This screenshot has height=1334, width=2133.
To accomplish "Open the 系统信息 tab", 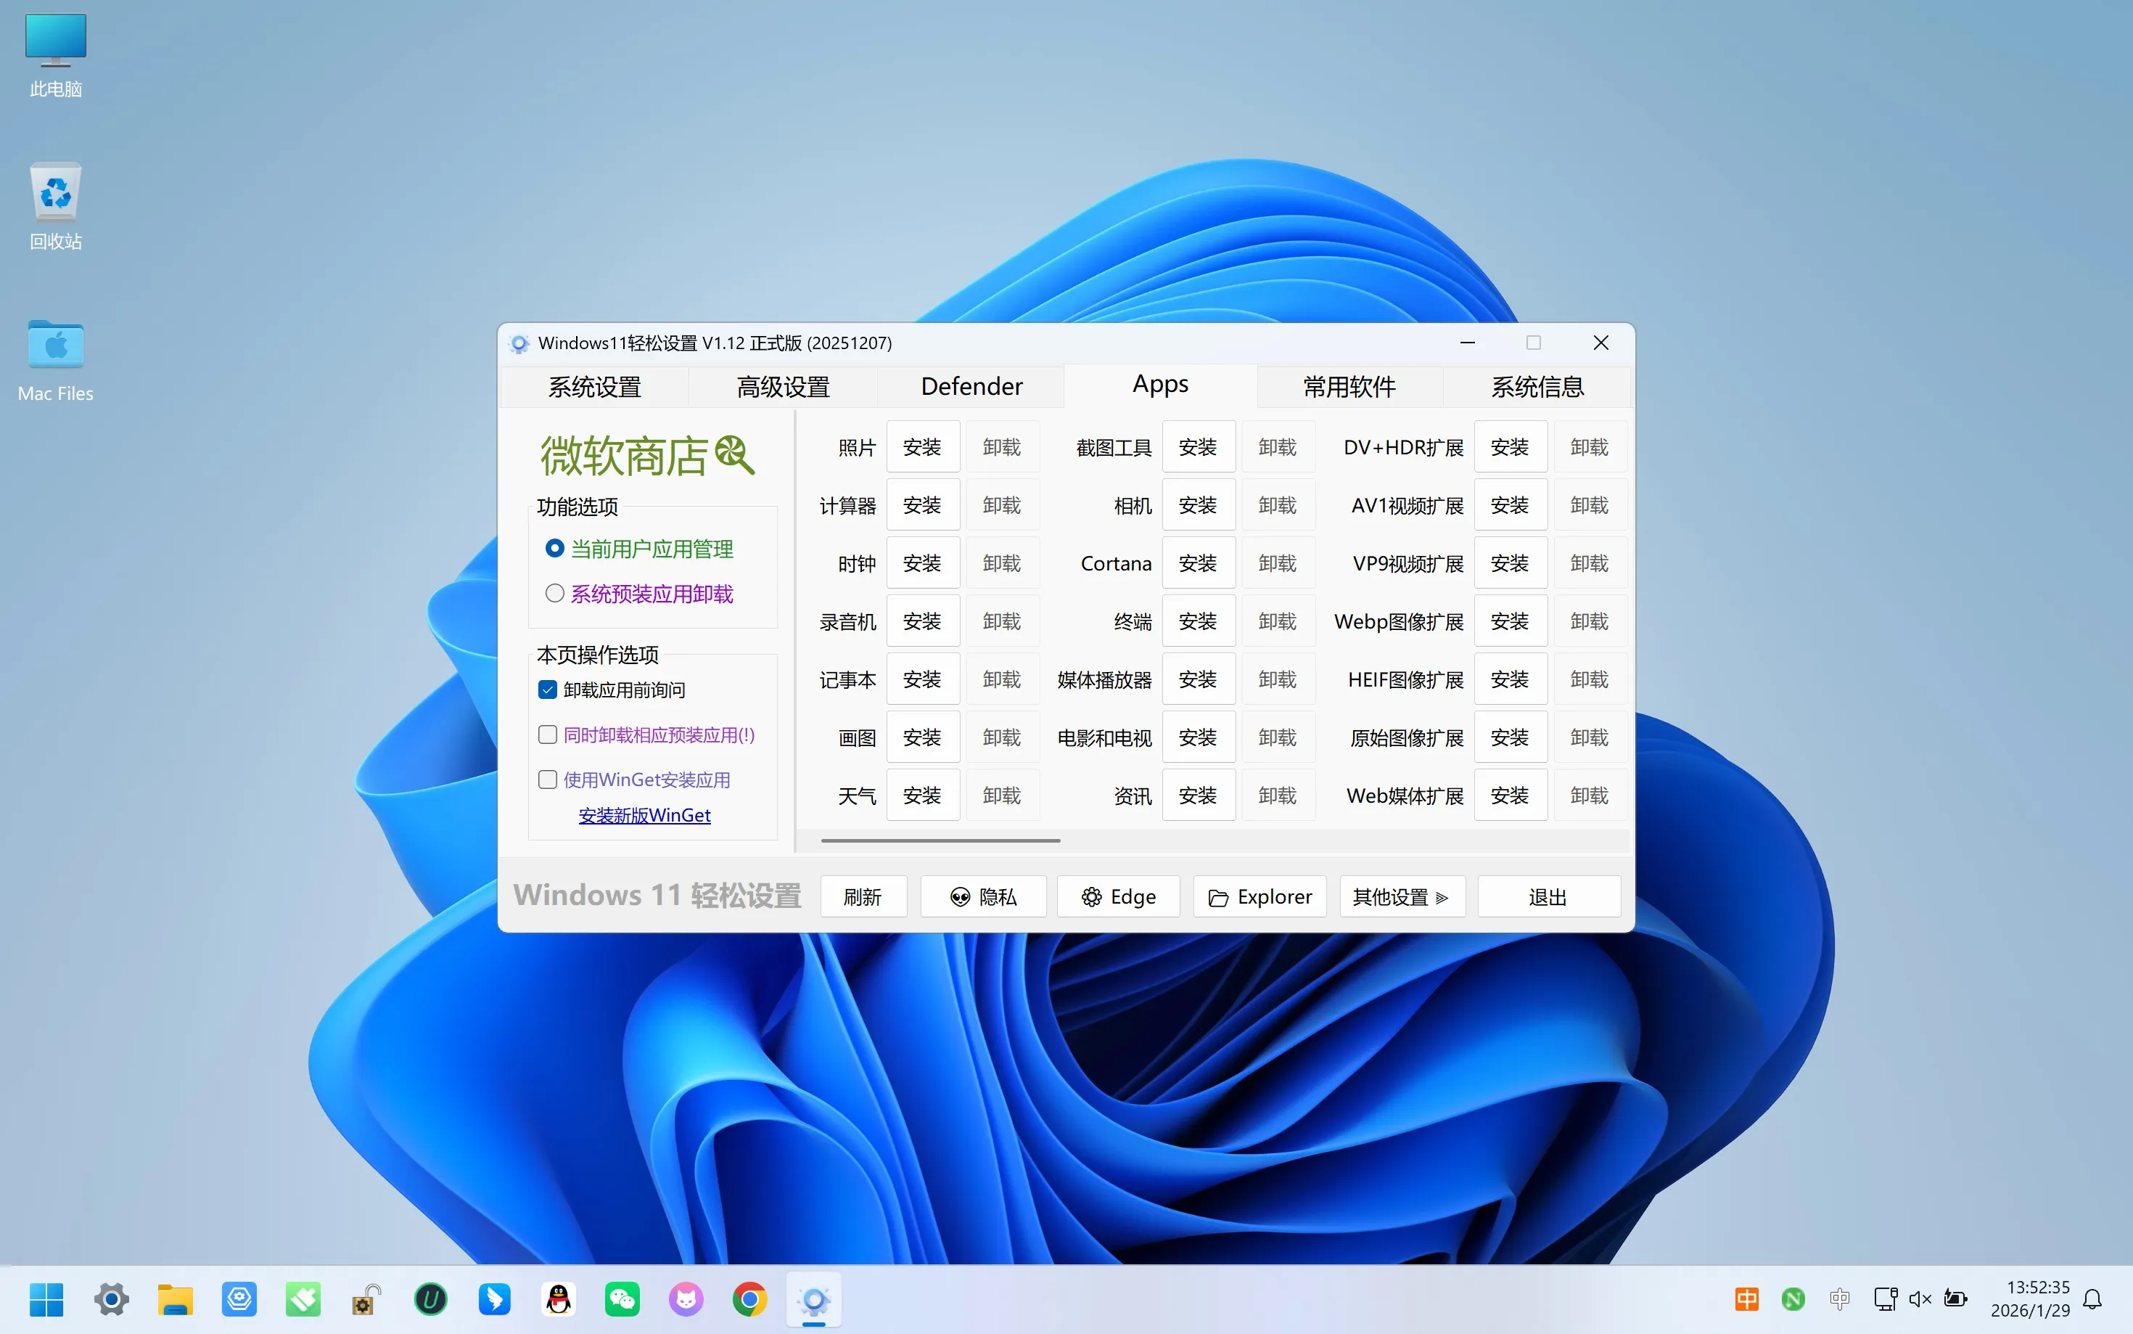I will click(x=1537, y=386).
